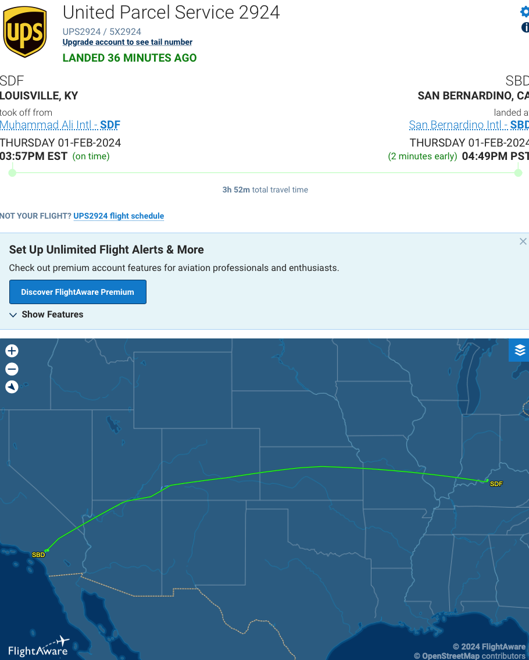
Task: Open the UPS2924 flight schedule link
Action: pos(119,216)
